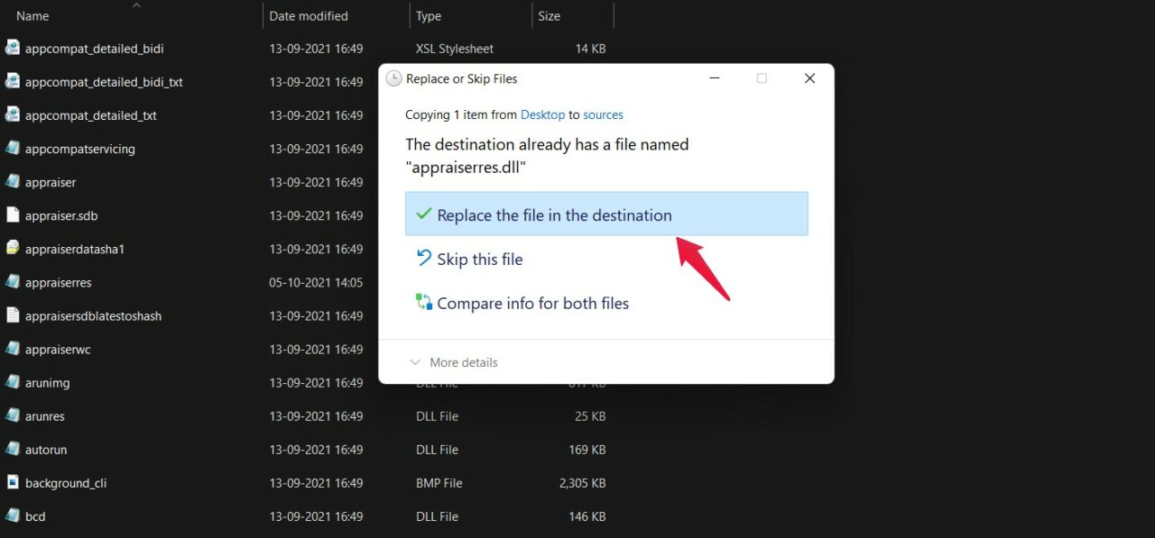The width and height of the screenshot is (1155, 538).
Task: Click the appcompatservicing DLL icon
Action: point(13,148)
